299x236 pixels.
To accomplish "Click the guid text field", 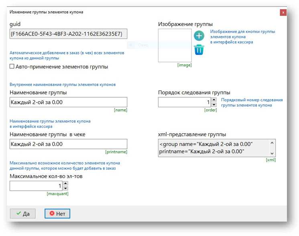I will (x=68, y=34).
